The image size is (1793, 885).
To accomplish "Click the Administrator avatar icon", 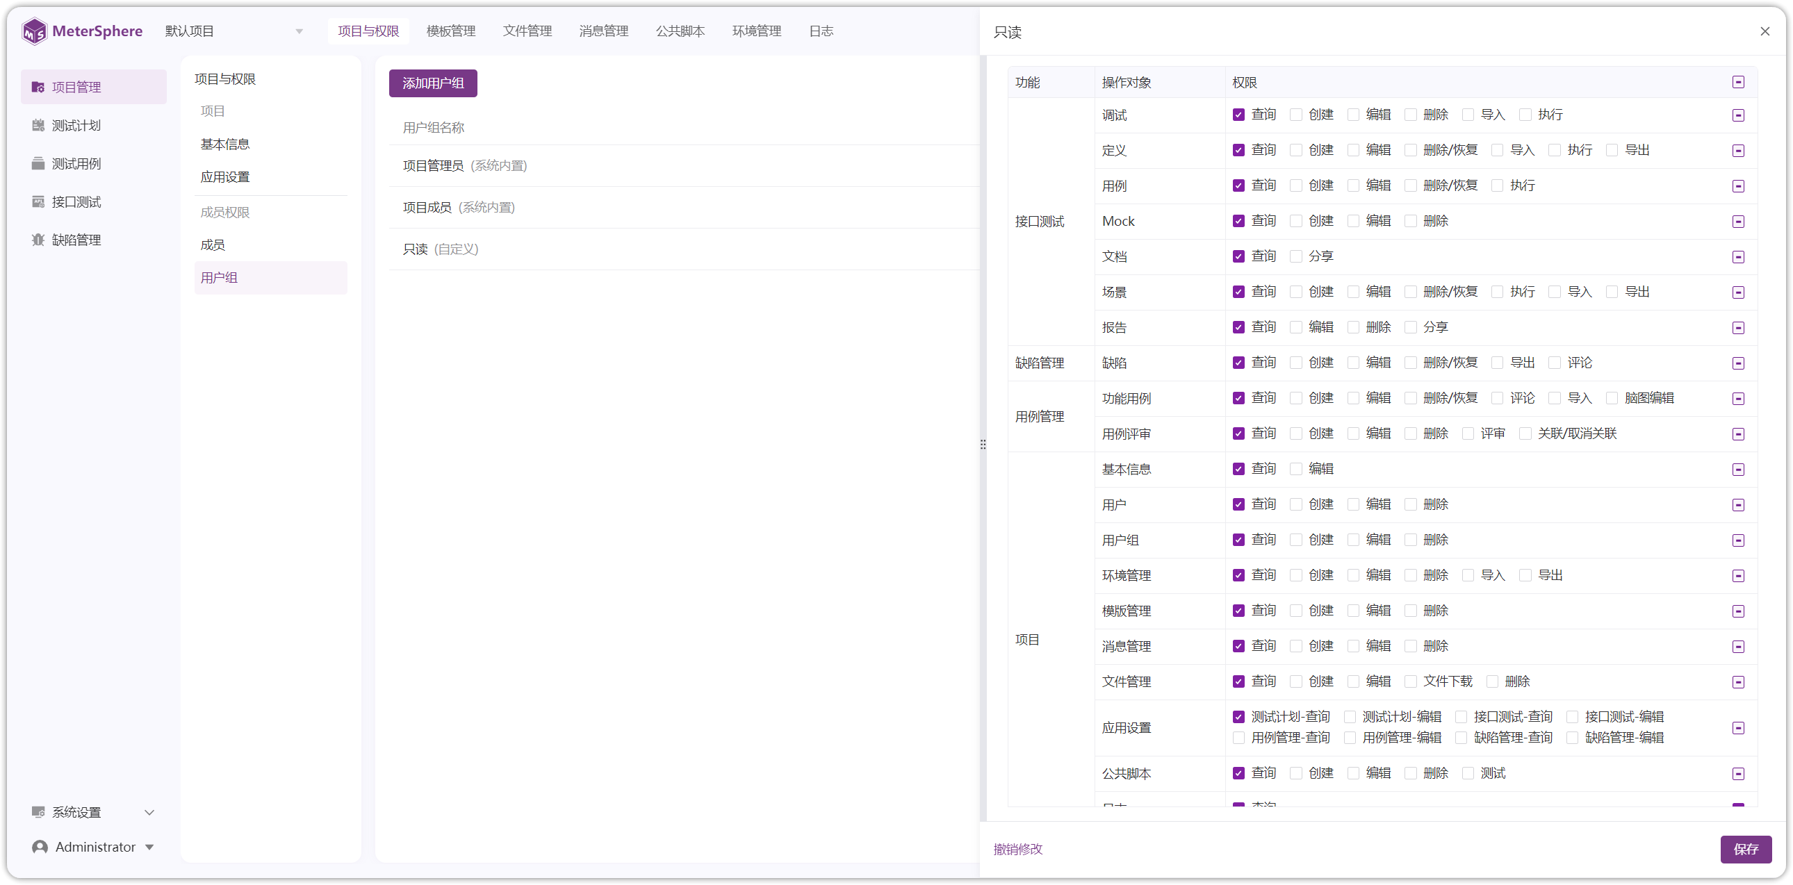I will pyautogui.click(x=40, y=847).
